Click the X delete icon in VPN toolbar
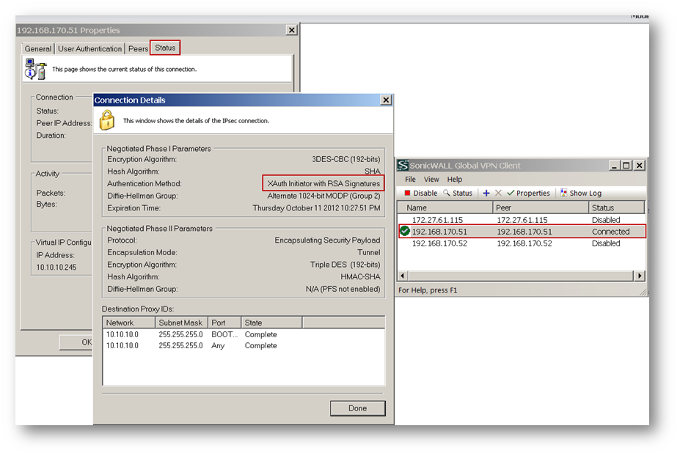 point(498,193)
